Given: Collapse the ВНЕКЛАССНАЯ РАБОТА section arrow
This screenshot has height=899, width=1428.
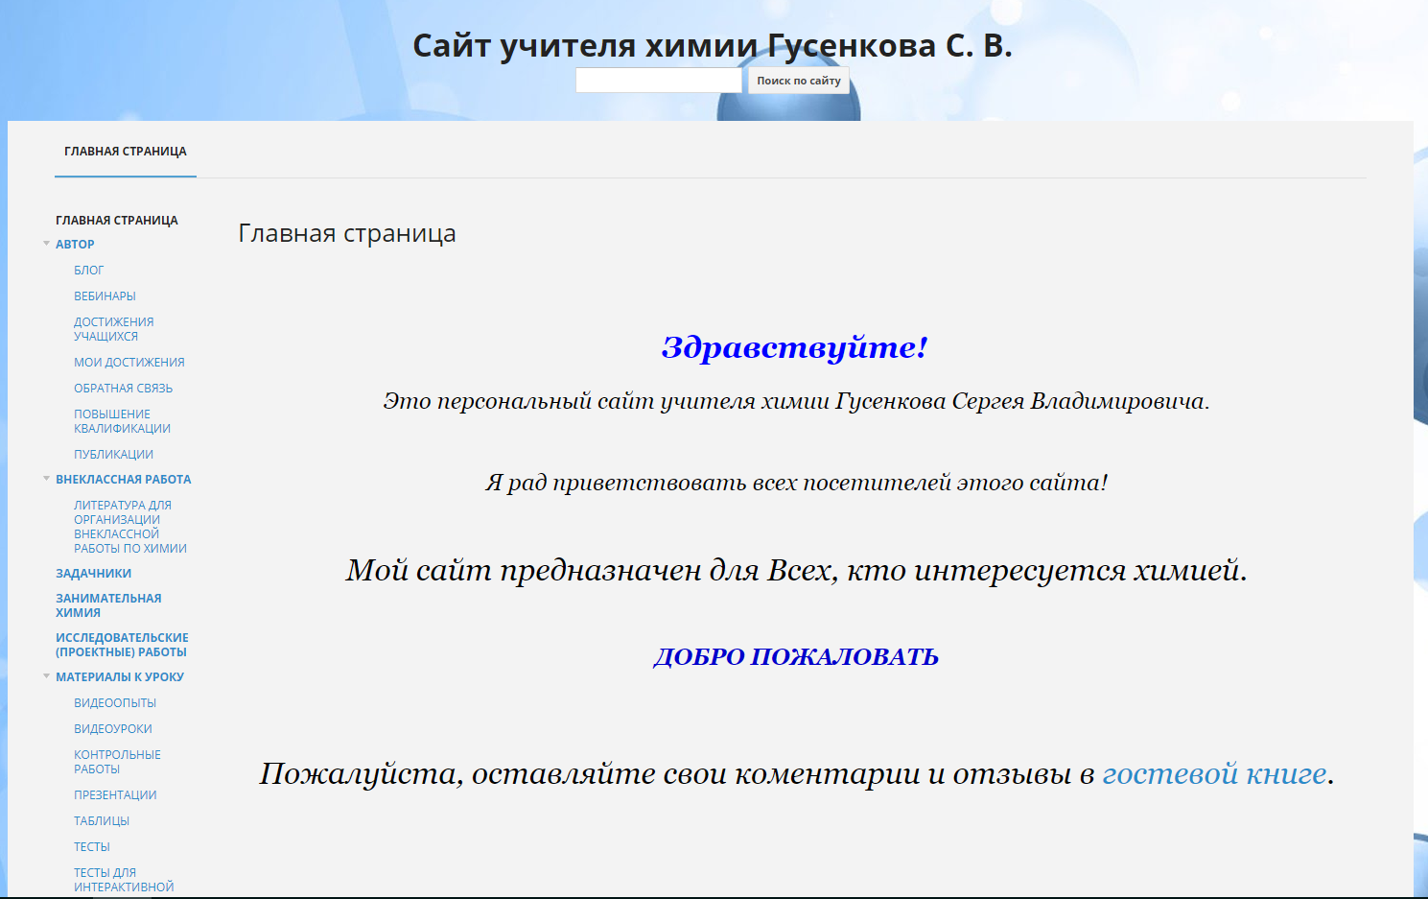Looking at the screenshot, I should pos(46,479).
